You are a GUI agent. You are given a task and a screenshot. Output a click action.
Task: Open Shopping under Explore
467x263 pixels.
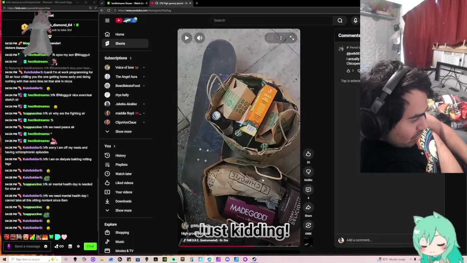tap(125, 233)
